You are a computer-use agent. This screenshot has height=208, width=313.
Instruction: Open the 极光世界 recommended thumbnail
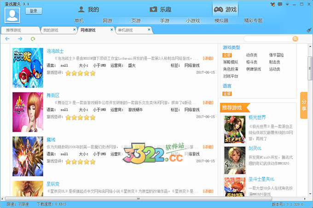coord(235,129)
